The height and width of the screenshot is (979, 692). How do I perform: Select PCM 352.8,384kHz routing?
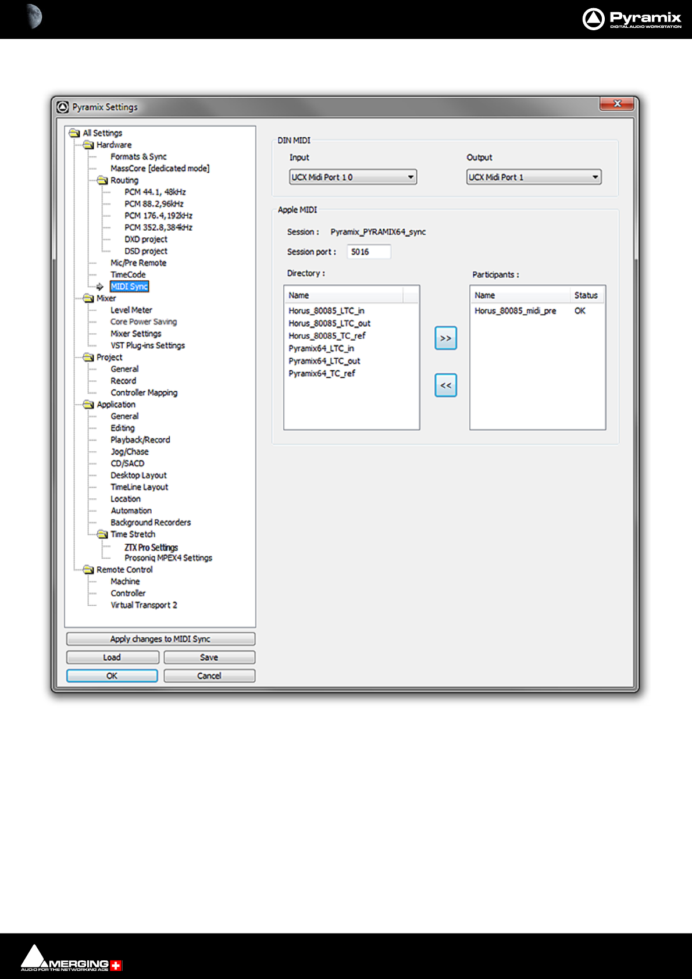click(158, 227)
